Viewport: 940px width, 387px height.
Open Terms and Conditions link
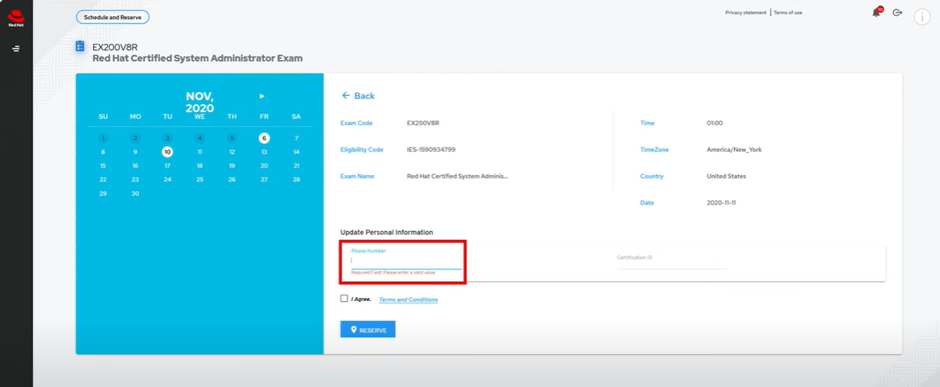[x=408, y=299]
